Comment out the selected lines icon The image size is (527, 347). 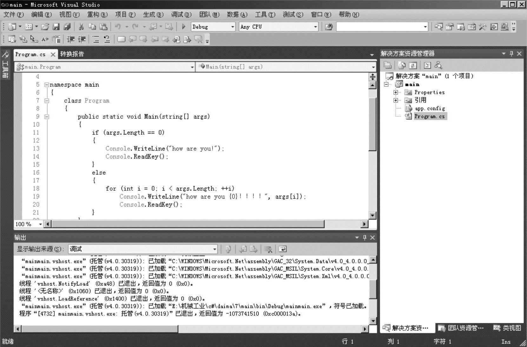[x=96, y=39]
